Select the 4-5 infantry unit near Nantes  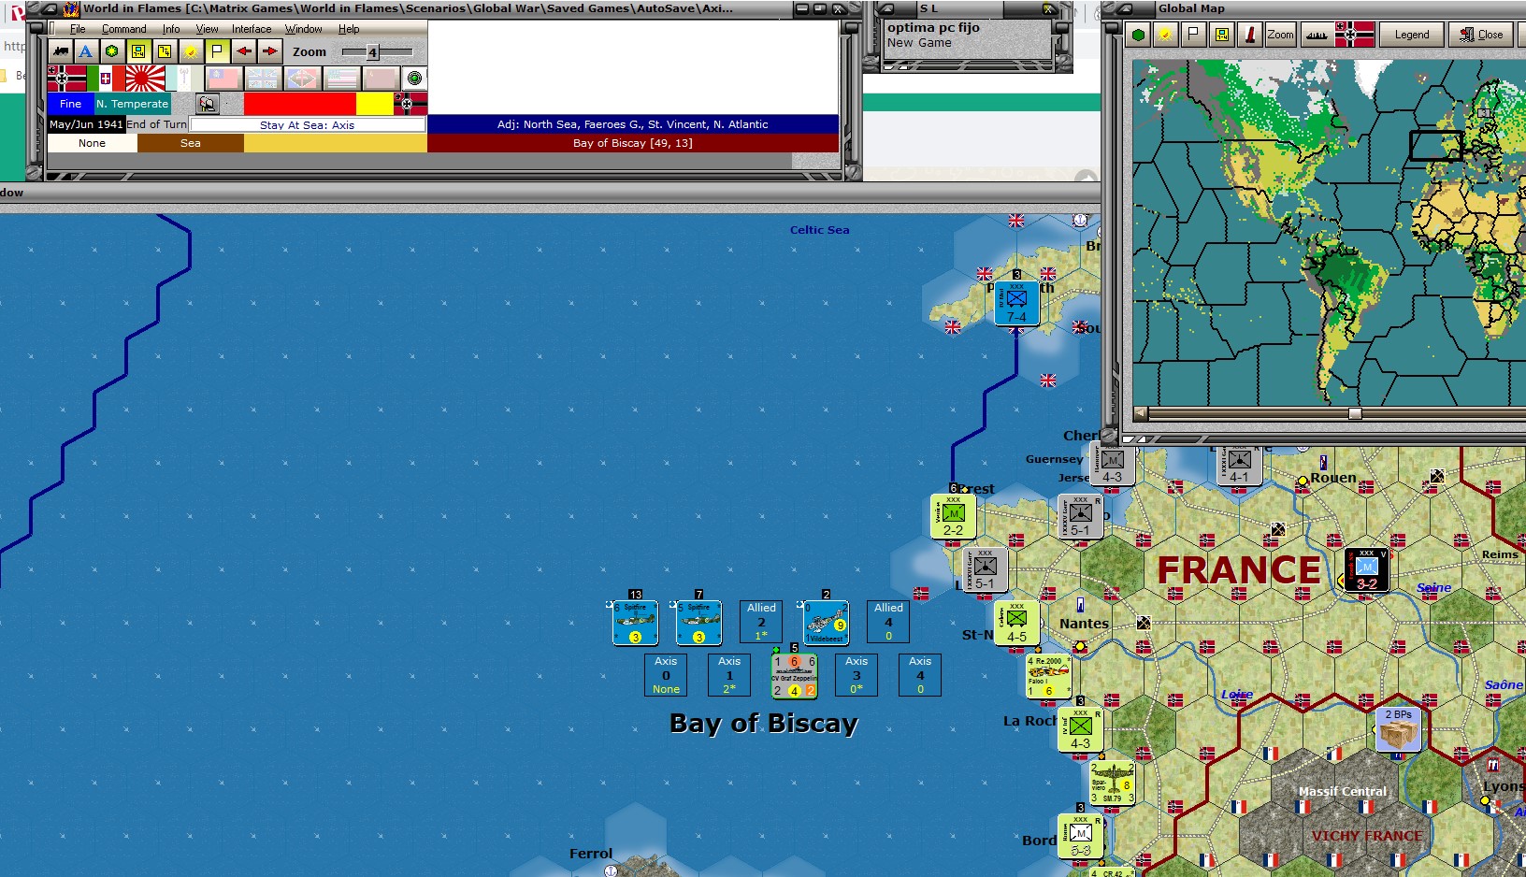point(1016,623)
